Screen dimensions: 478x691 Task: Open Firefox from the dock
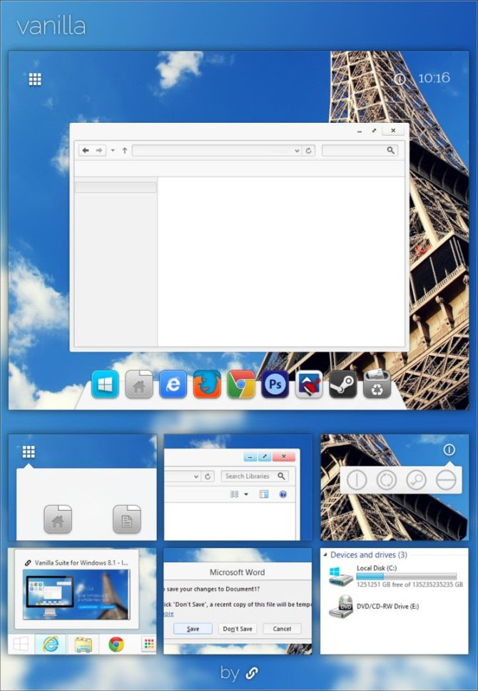pyautogui.click(x=207, y=384)
